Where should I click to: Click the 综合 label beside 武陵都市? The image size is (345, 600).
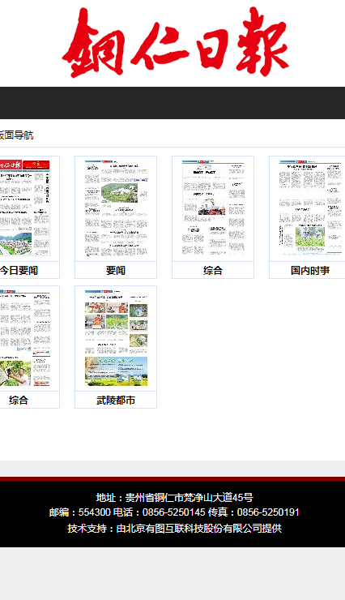click(19, 401)
